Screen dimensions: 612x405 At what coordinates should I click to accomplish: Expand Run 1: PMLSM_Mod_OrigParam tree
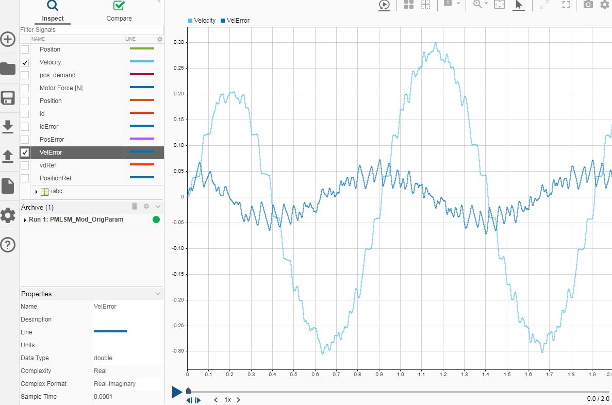(x=25, y=220)
